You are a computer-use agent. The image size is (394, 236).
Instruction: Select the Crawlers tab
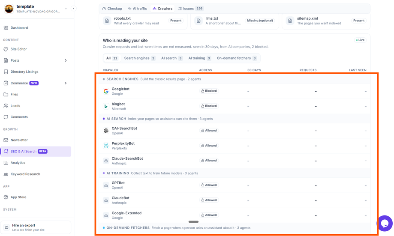click(162, 9)
